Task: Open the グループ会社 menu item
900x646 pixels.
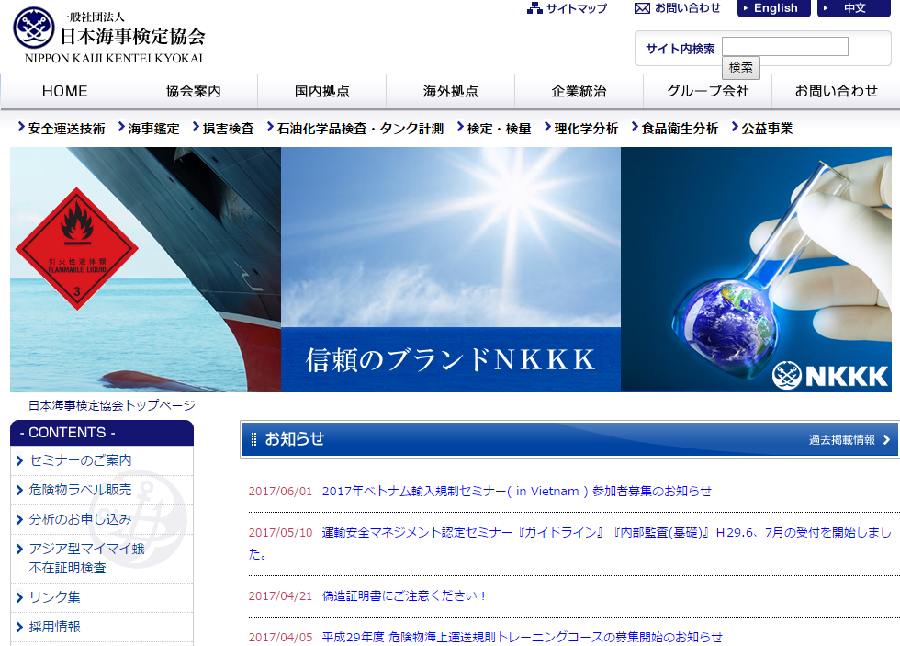Action: [x=708, y=91]
